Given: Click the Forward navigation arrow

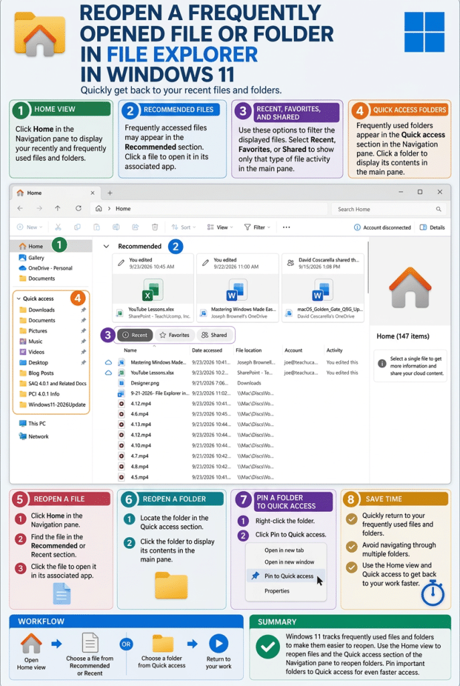Looking at the screenshot, I should tap(40, 209).
